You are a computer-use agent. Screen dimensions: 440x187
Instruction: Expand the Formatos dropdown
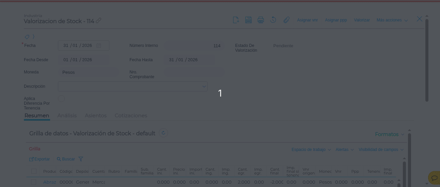pyautogui.click(x=389, y=134)
